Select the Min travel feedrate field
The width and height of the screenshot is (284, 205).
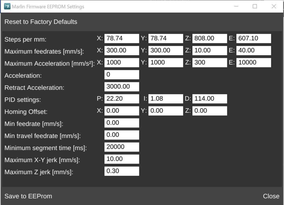121,135
